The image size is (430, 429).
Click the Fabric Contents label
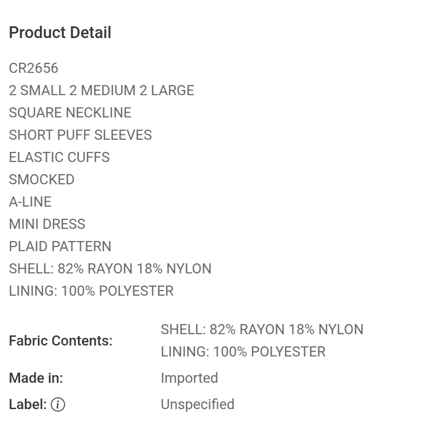click(x=60, y=341)
